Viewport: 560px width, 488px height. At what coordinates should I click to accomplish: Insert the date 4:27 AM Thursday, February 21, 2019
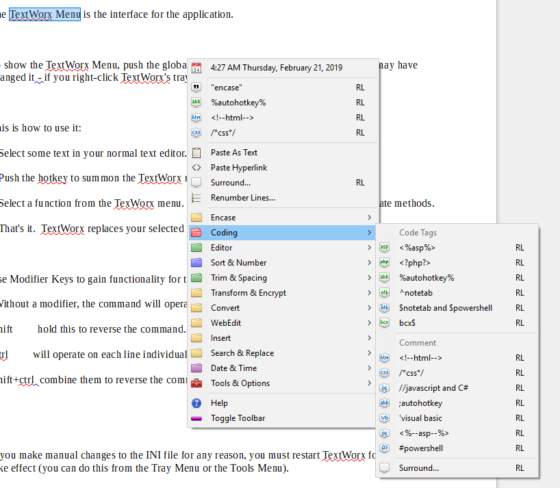tap(283, 68)
